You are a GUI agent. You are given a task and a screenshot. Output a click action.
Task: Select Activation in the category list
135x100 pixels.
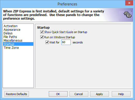pos(11,26)
